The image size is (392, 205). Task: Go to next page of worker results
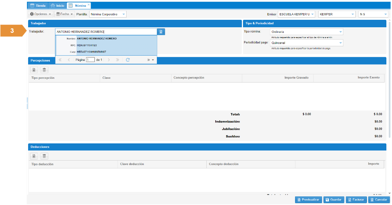(109, 60)
